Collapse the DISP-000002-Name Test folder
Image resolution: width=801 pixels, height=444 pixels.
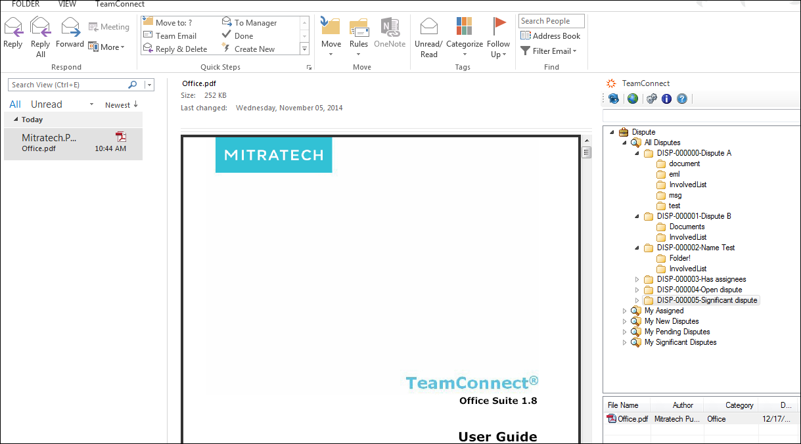(x=637, y=248)
